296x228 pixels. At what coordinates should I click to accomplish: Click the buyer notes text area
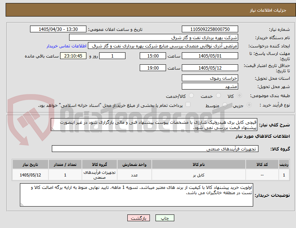(136, 195)
